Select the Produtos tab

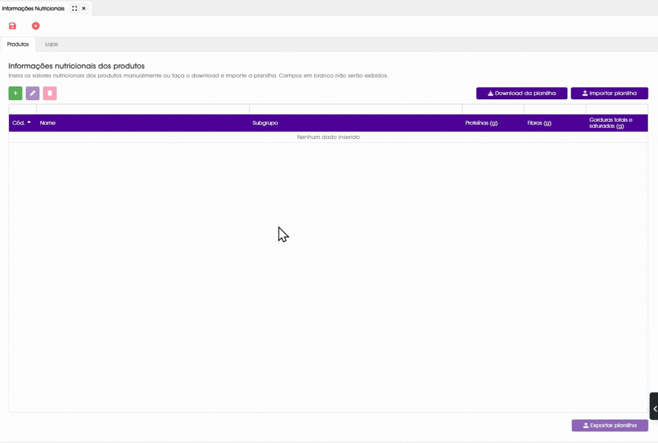[x=18, y=44]
